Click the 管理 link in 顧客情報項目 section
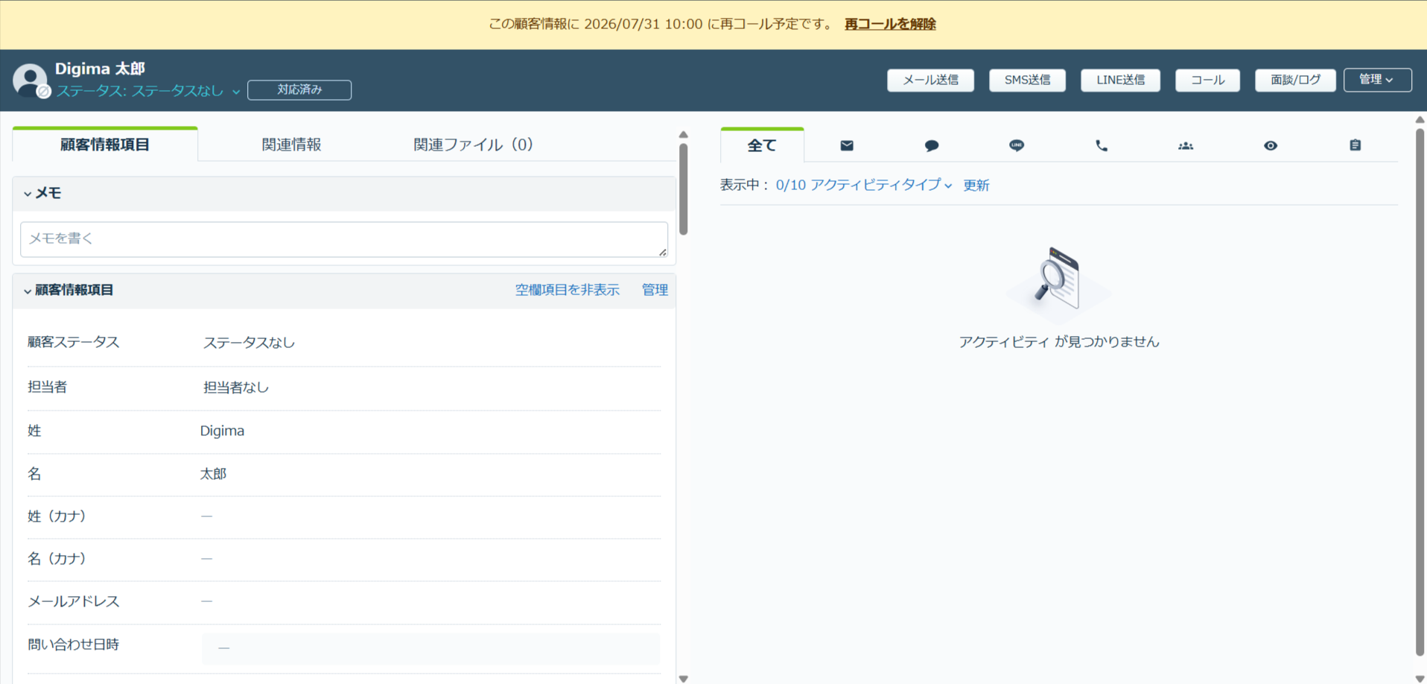This screenshot has height=684, width=1427. click(x=655, y=290)
